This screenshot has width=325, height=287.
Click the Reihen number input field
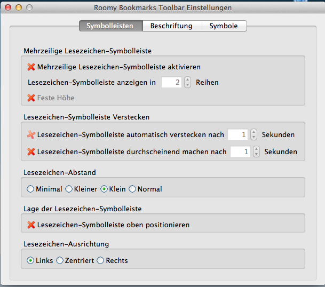[x=172, y=82]
